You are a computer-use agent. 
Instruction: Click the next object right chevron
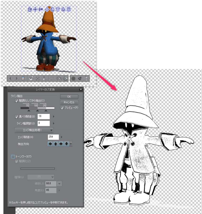point(17,78)
